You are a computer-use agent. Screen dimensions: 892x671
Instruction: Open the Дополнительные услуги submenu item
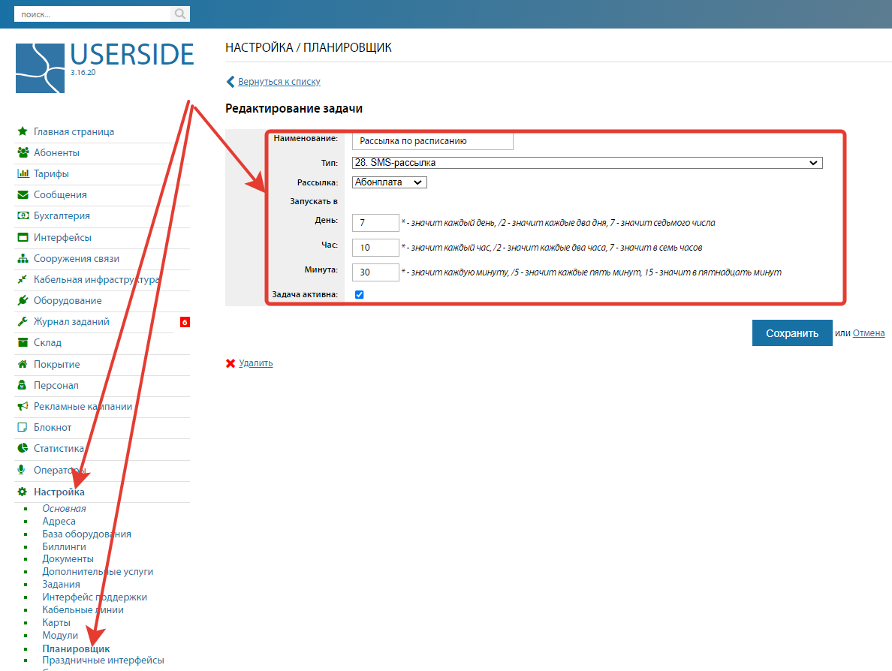pos(98,571)
